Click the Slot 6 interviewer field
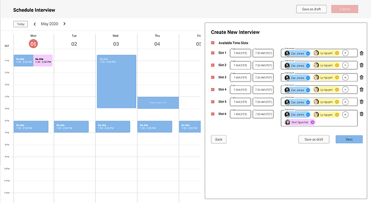 click(319, 118)
